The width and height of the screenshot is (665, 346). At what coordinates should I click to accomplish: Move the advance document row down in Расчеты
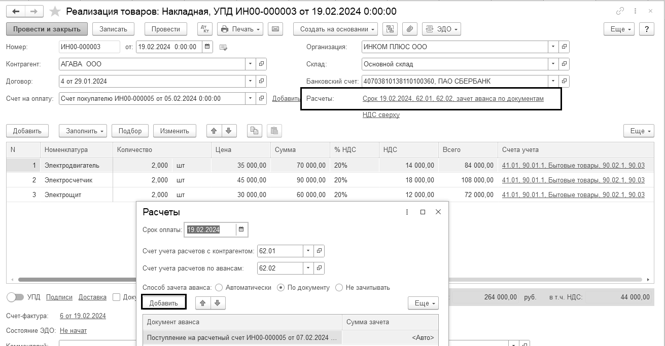(x=218, y=303)
